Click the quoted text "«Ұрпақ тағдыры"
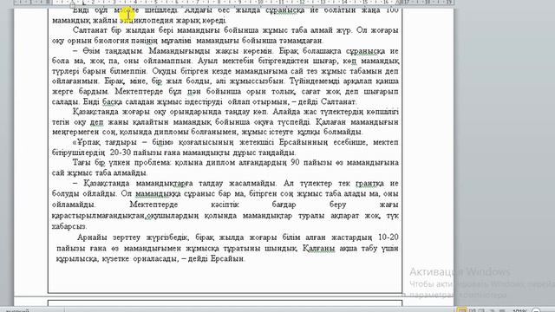555x312 pixels. 104,142
